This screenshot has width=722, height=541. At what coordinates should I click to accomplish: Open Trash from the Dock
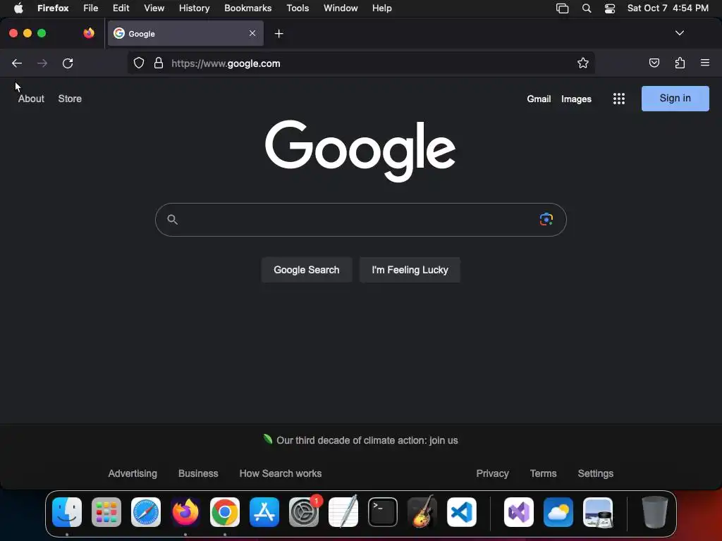655,512
